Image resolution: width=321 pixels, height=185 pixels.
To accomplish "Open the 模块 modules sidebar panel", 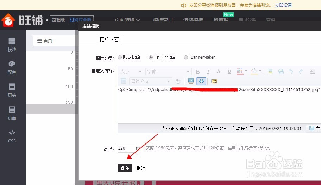I will 12,45.
